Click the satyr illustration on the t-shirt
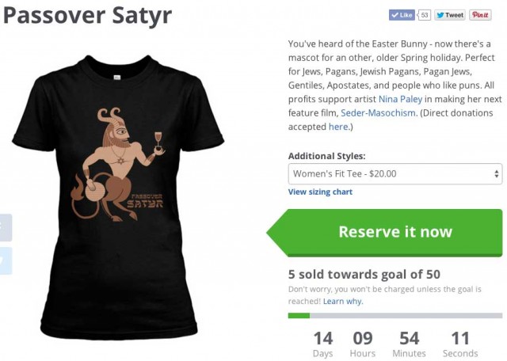The width and height of the screenshot is (507, 361). [118, 165]
